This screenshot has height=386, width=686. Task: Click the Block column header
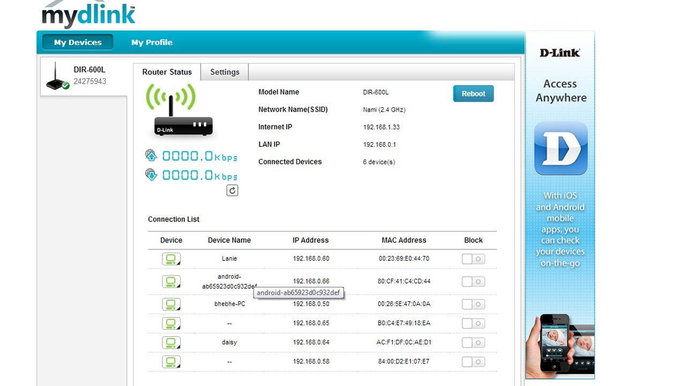click(x=473, y=240)
